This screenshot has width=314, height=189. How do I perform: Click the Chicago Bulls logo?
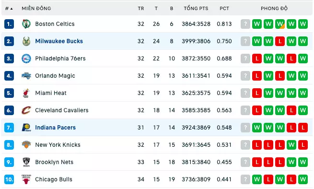click(26, 179)
